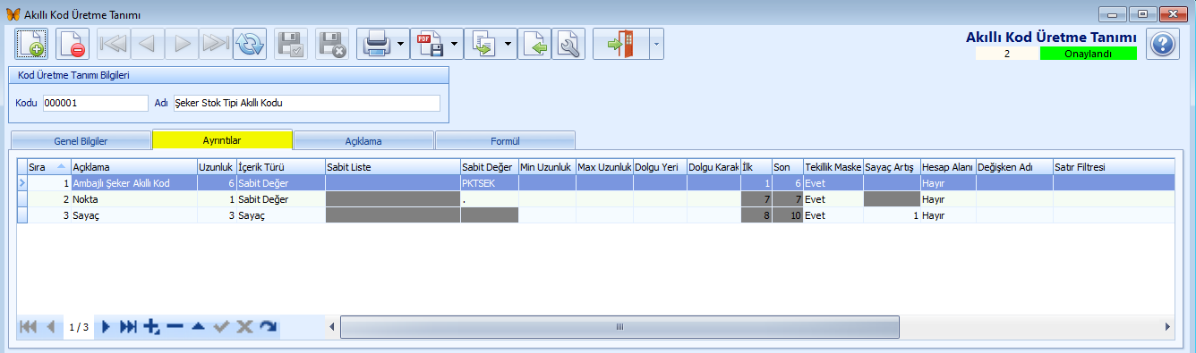Click the wrench settings page icon
This screenshot has width=1196, height=353.
(568, 43)
